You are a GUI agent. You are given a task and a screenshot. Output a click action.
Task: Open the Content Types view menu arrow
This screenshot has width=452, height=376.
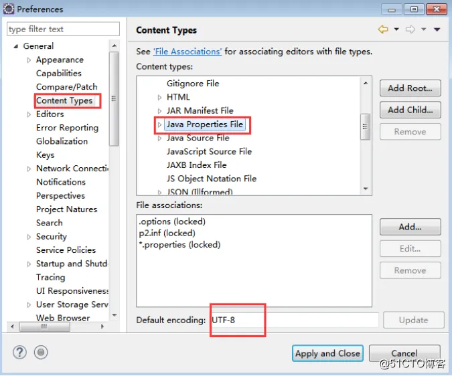coord(437,29)
